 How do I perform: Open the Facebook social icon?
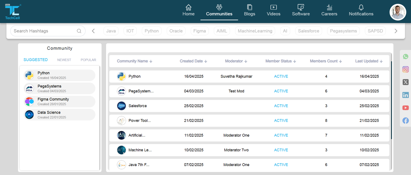pos(405,121)
